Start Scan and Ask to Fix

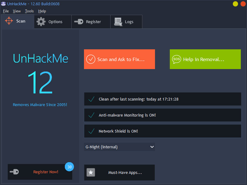coord(119,59)
